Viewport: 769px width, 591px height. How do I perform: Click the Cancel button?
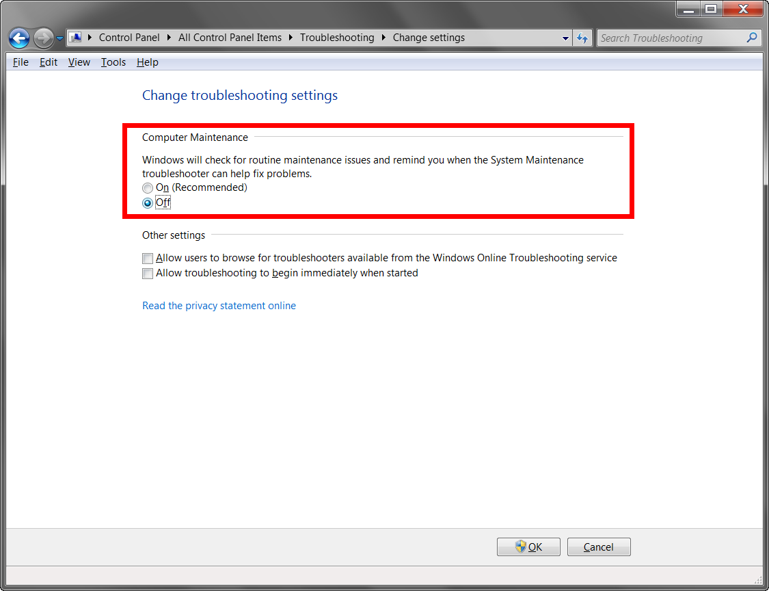(599, 547)
